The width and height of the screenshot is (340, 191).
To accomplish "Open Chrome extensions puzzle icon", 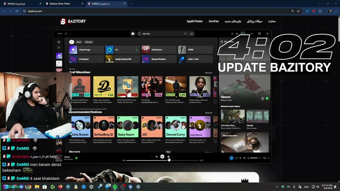I will tap(320, 11).
